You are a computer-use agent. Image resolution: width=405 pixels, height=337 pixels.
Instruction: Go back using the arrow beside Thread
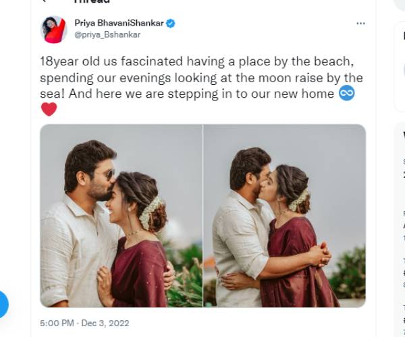[45, 1]
